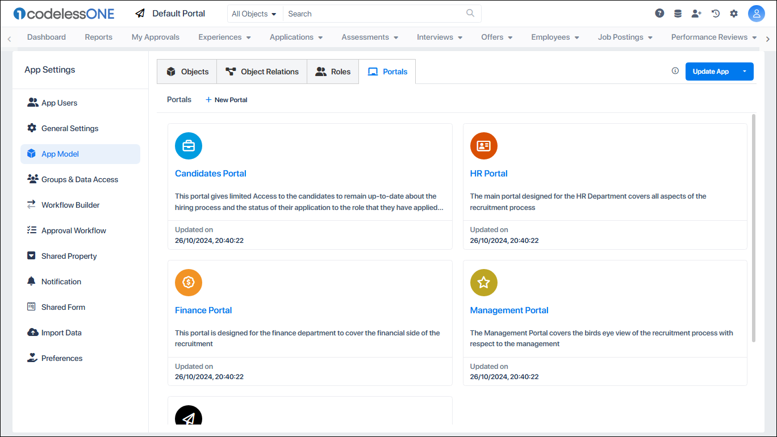Expand the Assessments menu
This screenshot has height=437, width=777.
[370, 37]
